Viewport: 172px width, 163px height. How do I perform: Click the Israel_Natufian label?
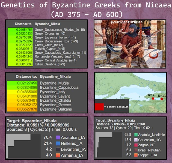[x=149, y=150]
